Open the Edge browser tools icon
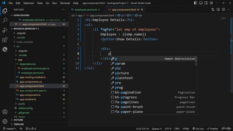 pos(5,49)
